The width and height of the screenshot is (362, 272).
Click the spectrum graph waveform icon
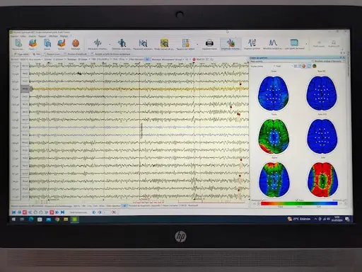click(252, 42)
